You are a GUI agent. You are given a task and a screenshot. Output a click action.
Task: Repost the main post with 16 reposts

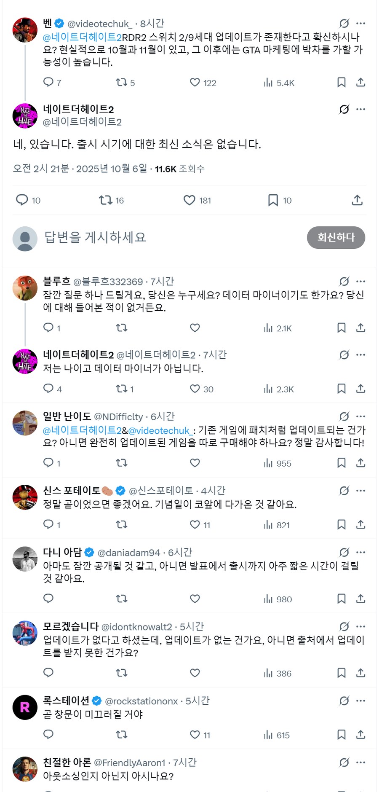pos(105,200)
